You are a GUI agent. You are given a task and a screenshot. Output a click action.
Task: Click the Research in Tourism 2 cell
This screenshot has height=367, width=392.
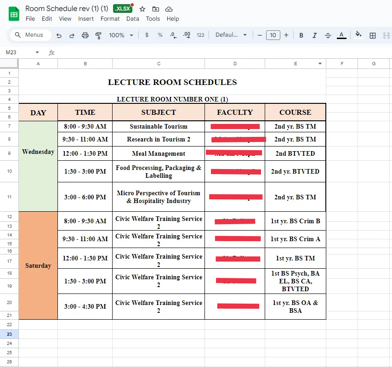pyautogui.click(x=159, y=140)
